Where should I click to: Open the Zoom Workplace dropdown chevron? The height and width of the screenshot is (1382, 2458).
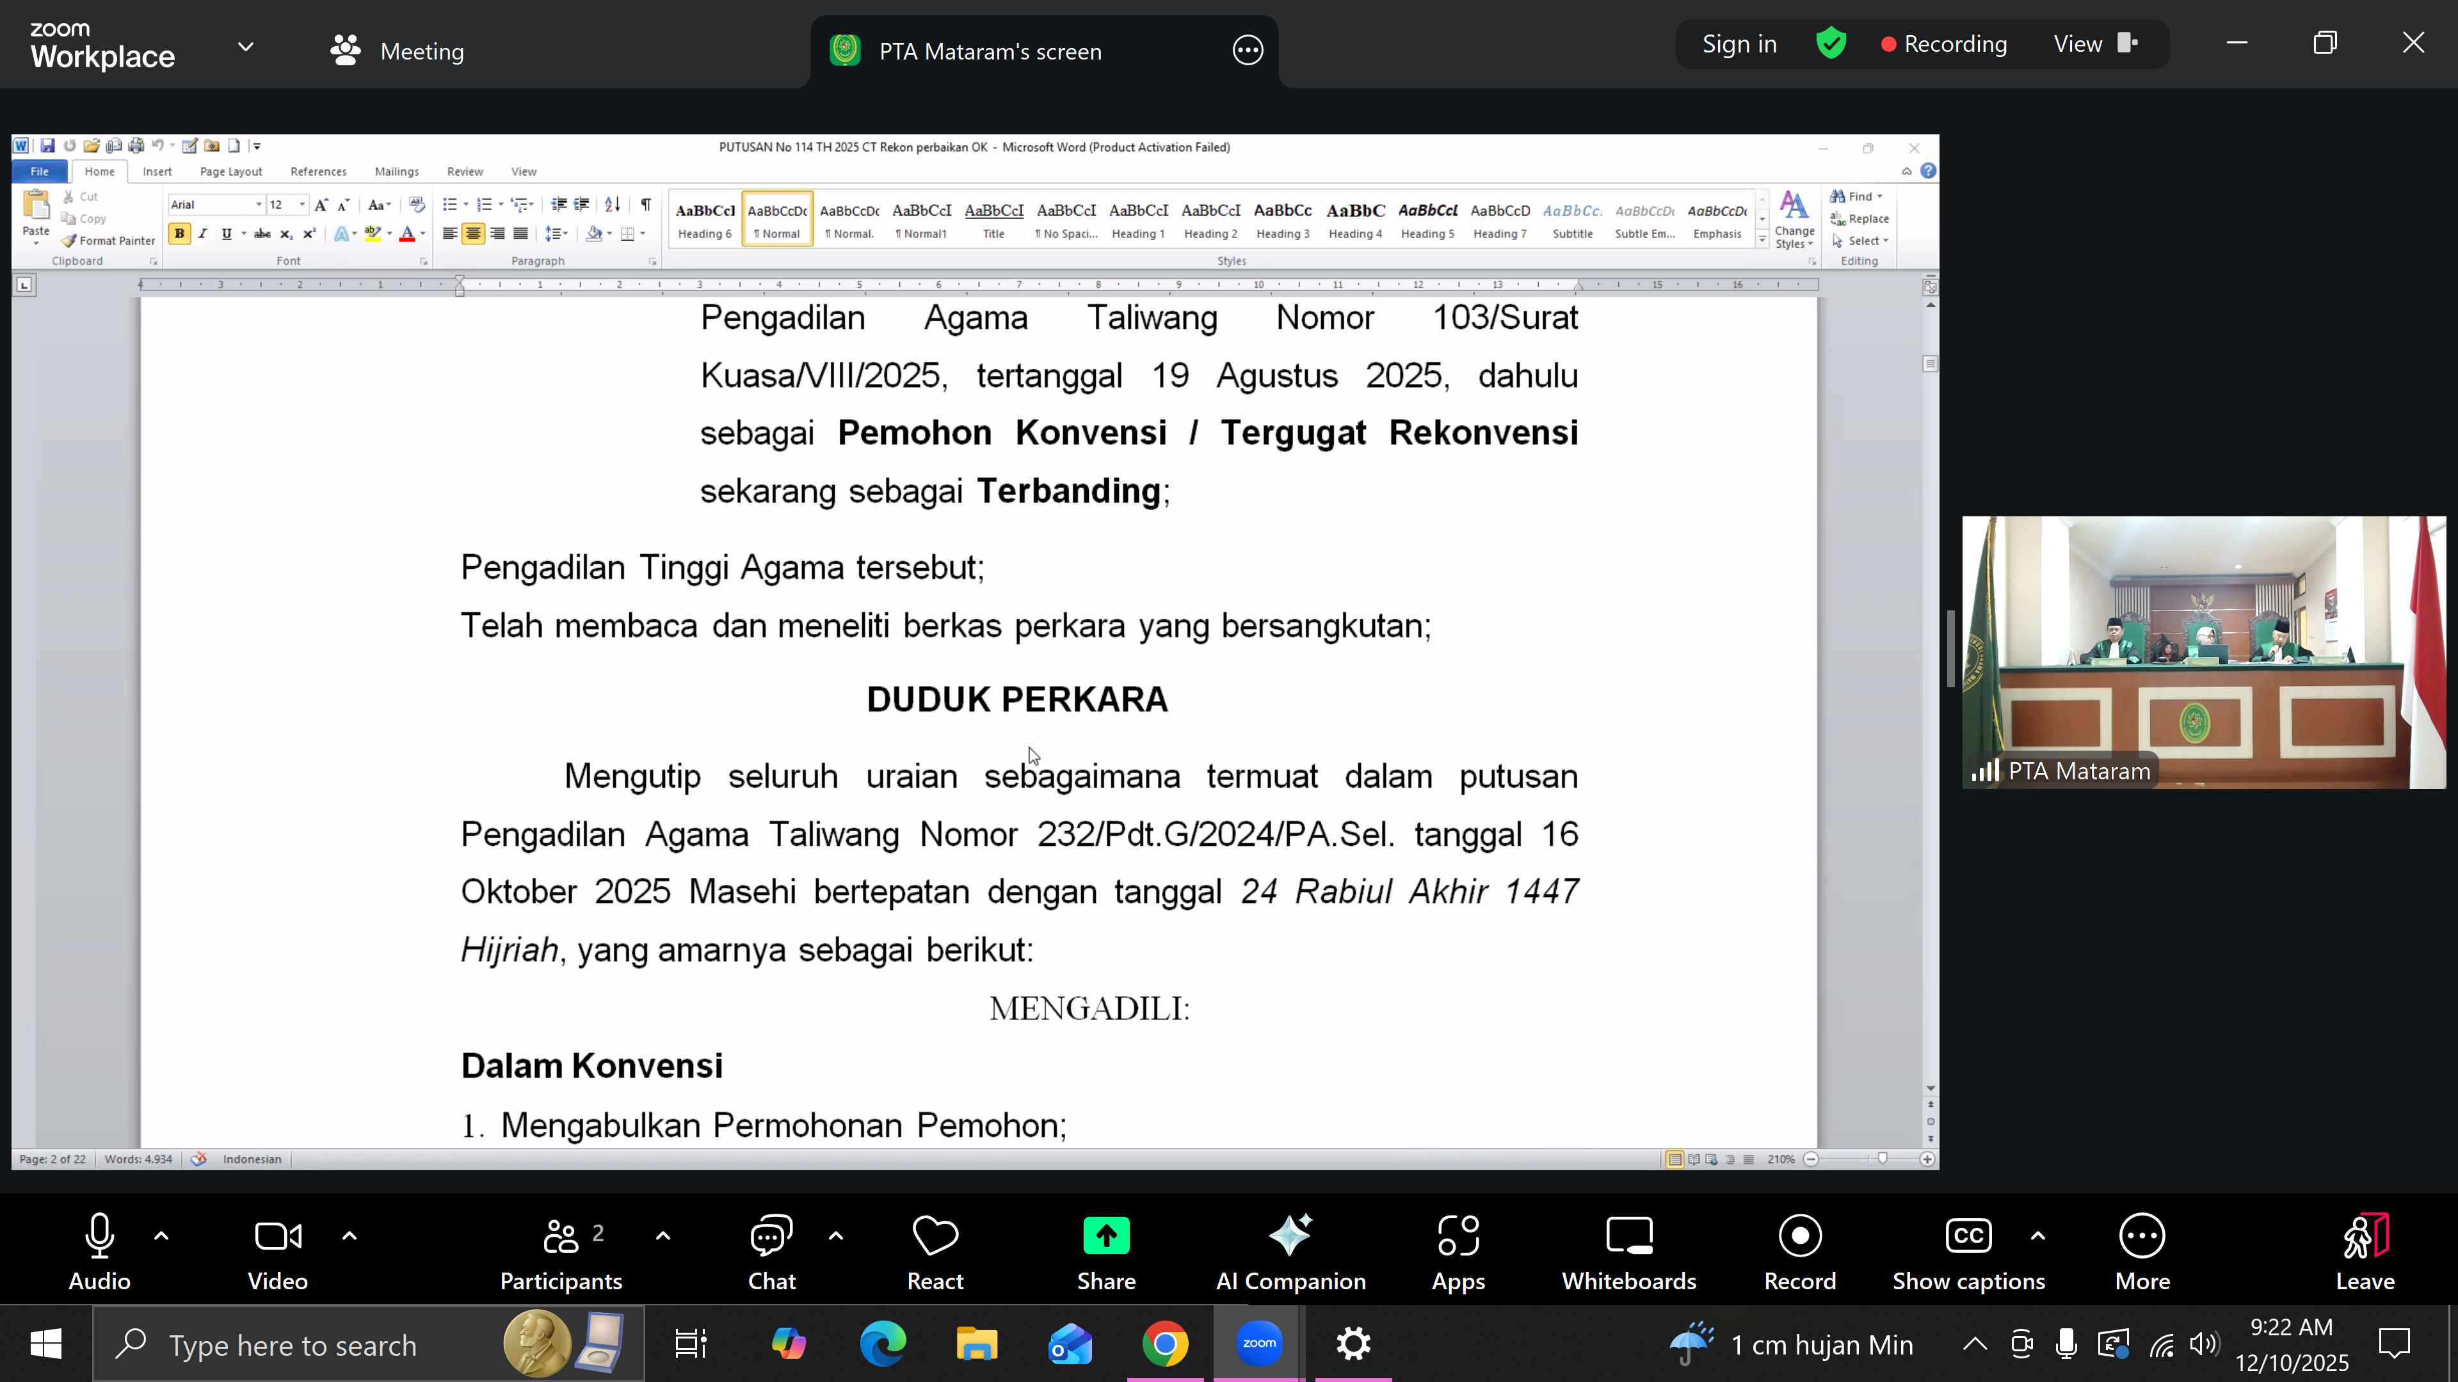point(245,47)
